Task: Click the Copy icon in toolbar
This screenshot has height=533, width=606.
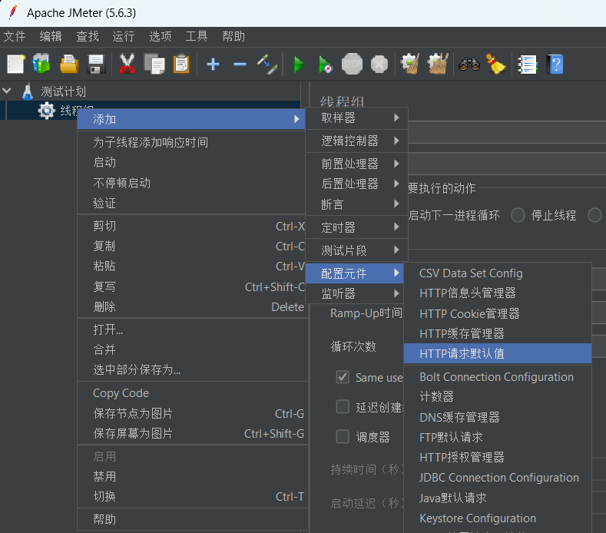Action: tap(154, 64)
